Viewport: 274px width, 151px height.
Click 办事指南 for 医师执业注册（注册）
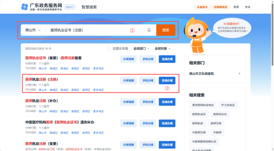point(128,81)
